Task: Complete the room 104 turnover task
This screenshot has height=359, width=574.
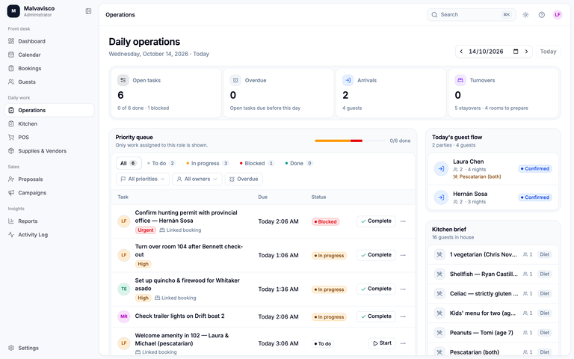Action: pyautogui.click(x=376, y=255)
